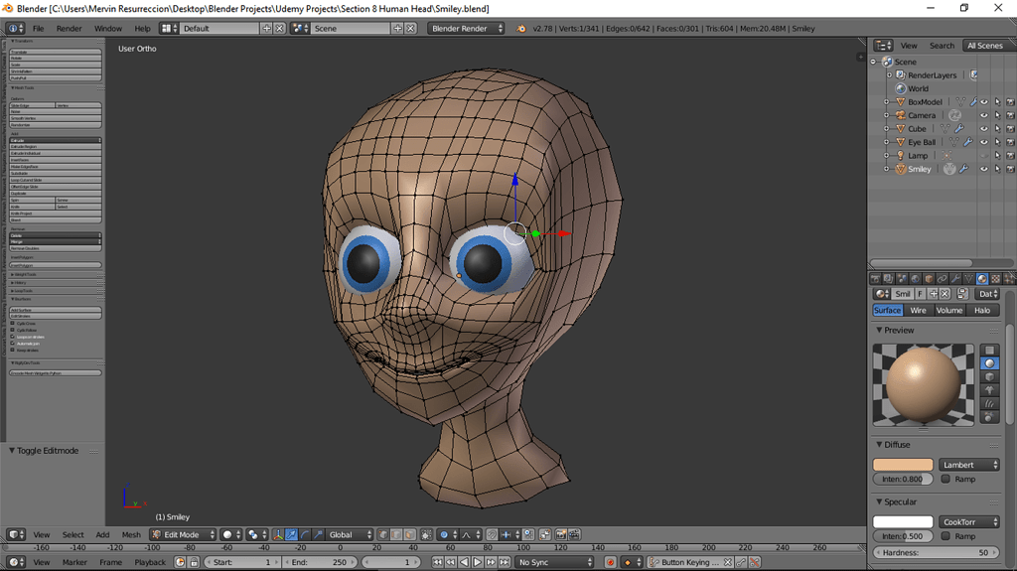Open the Blender Render engine dropdown
Viewport: 1017px width, 571px height.
pos(466,29)
